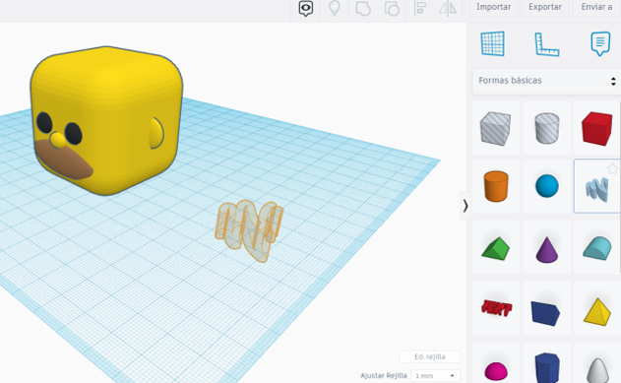Pick the striped hole box shape
The height and width of the screenshot is (383, 621).
[x=495, y=128]
